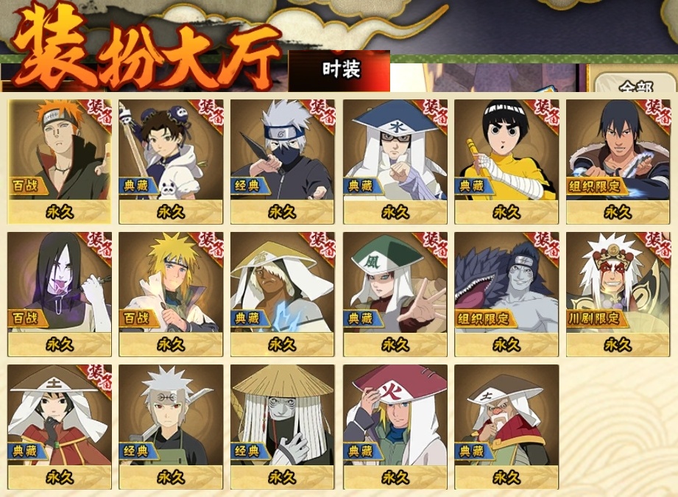The height and width of the screenshot is (497, 678).
Task: Open the 时装 tab
Action: [x=339, y=70]
